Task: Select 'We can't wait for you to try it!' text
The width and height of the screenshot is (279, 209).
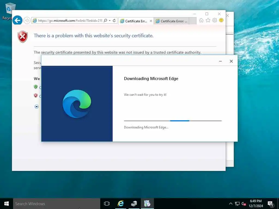Action: pyautogui.click(x=145, y=95)
